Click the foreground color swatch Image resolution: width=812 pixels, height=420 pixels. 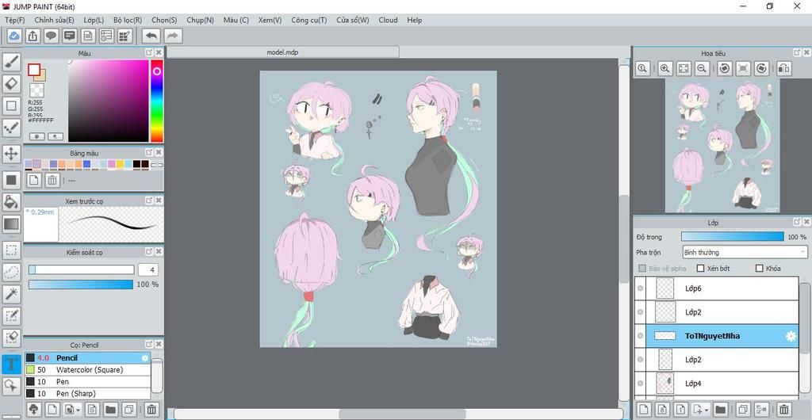click(34, 69)
